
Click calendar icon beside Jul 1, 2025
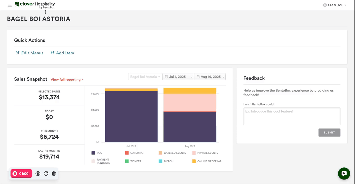click(x=167, y=77)
